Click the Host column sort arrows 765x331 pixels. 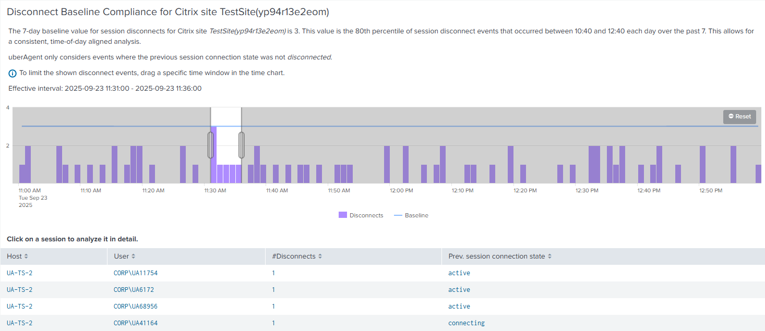tap(26, 256)
